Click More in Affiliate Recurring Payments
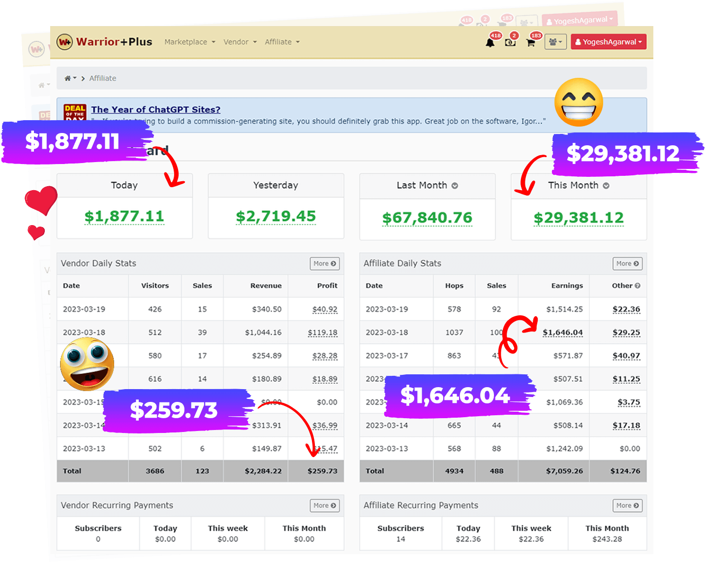This screenshot has height=562, width=705. (x=627, y=505)
